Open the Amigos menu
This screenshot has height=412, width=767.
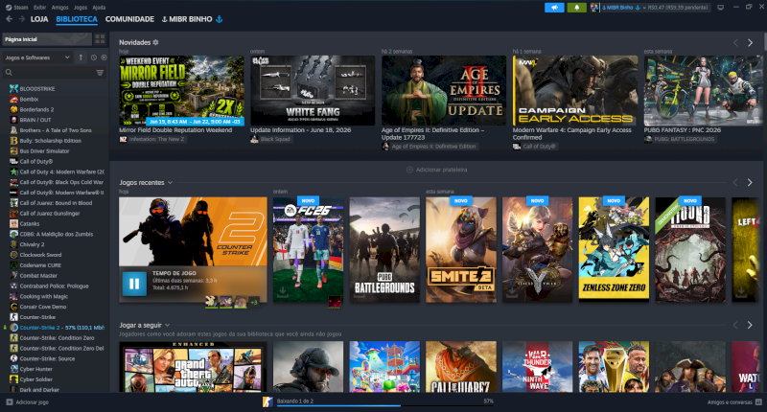[59, 8]
